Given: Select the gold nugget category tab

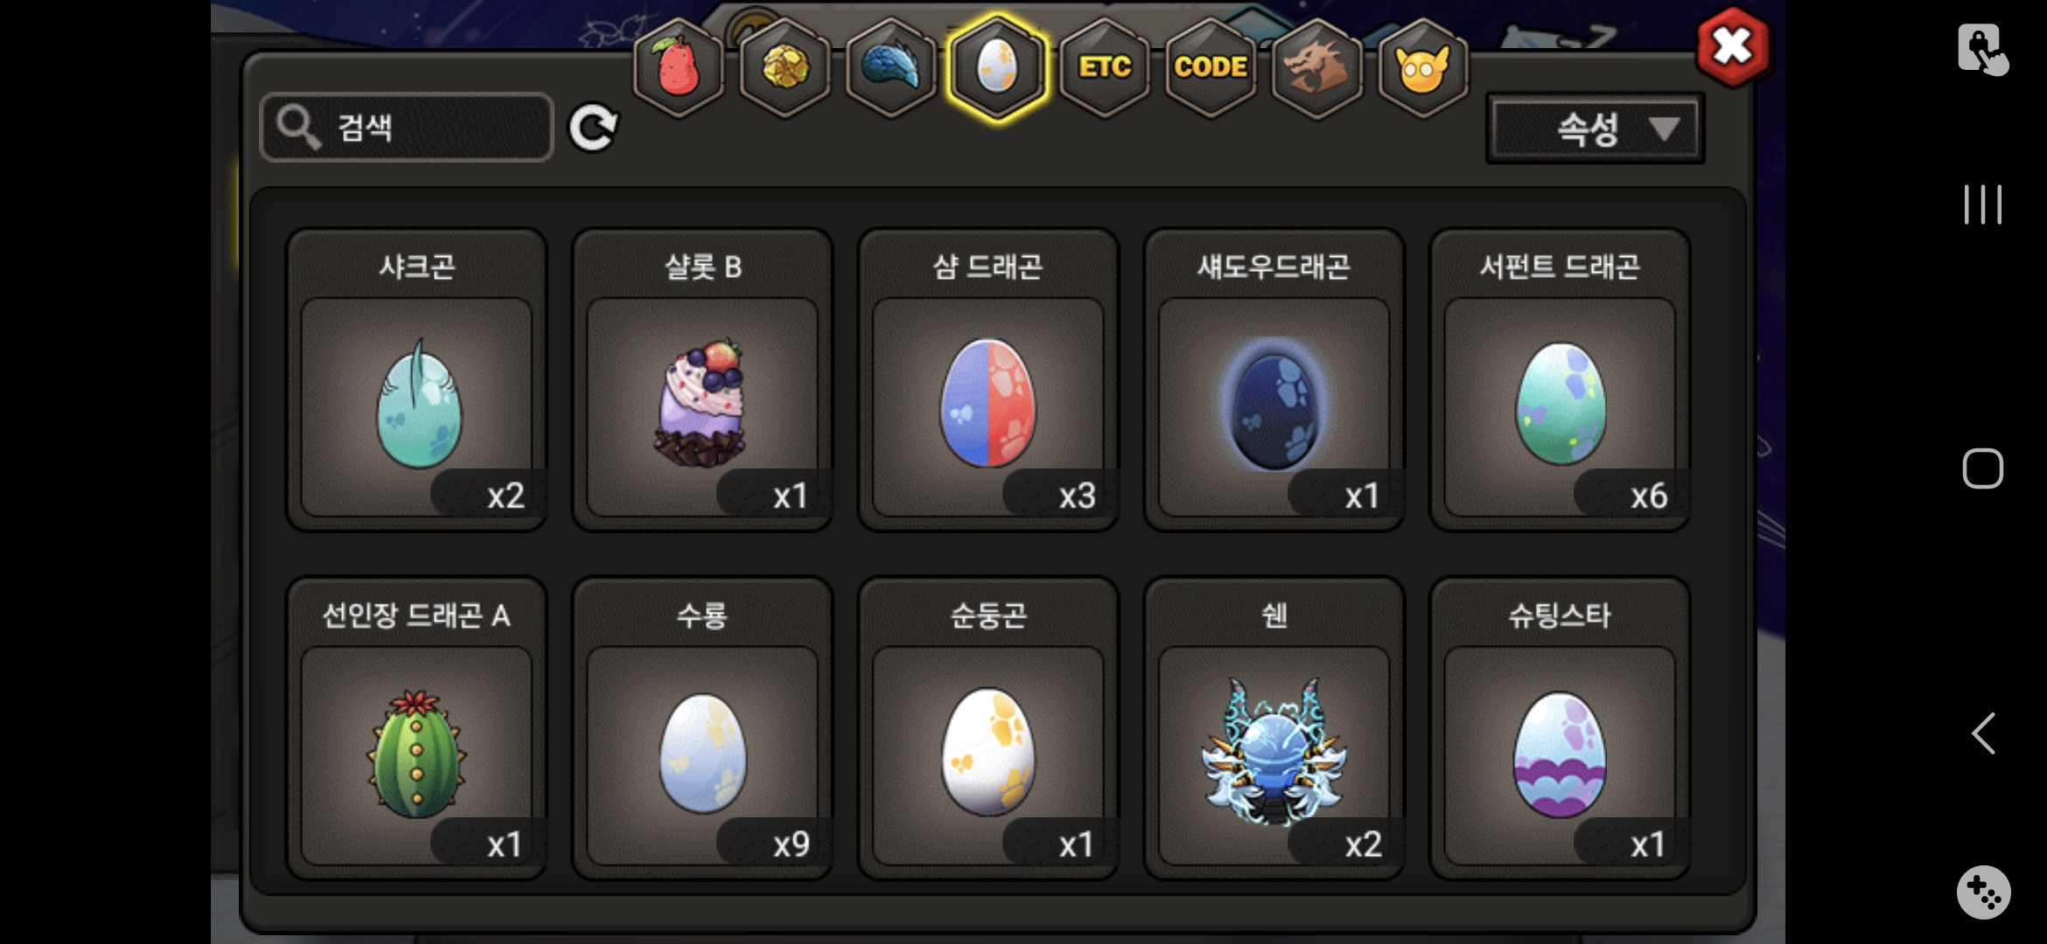Looking at the screenshot, I should [x=785, y=67].
